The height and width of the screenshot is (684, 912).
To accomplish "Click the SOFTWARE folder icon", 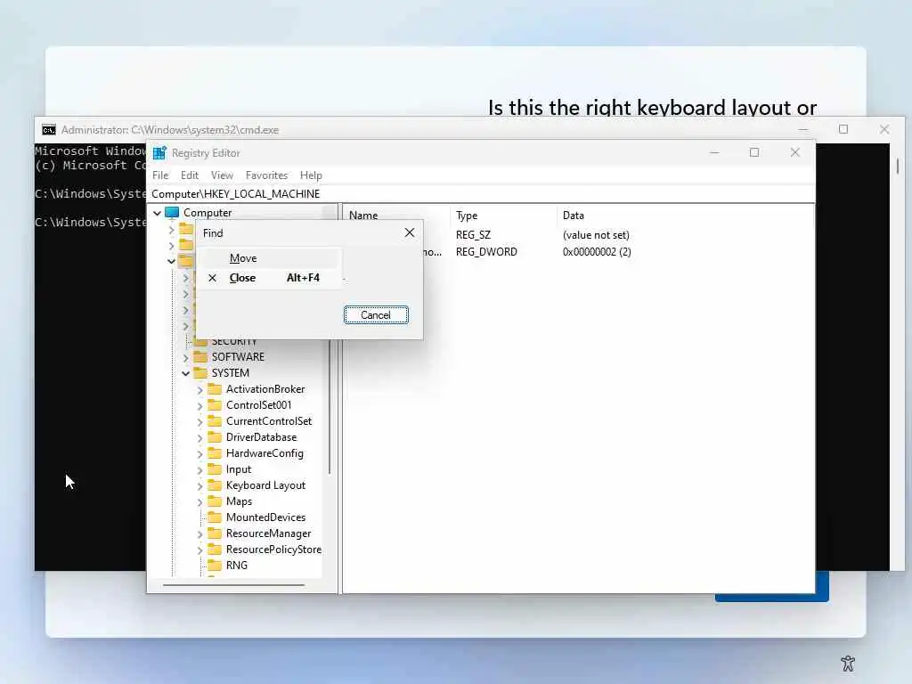I will [200, 356].
